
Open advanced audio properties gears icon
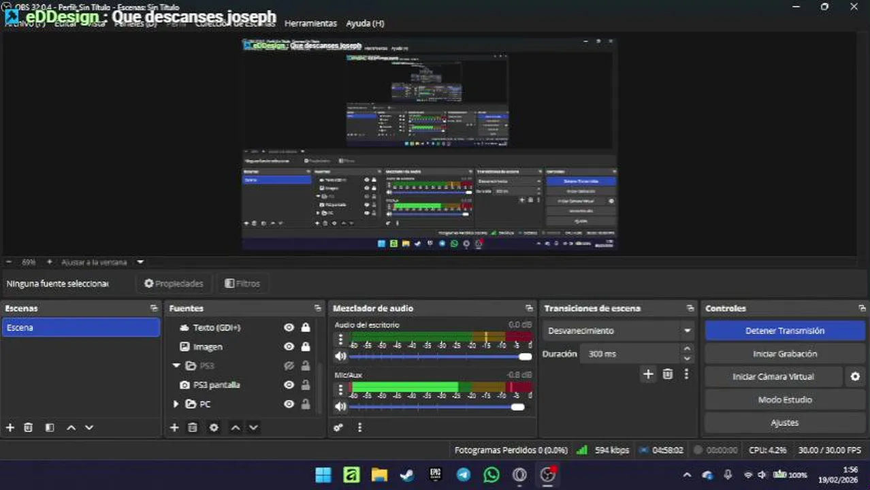point(338,427)
